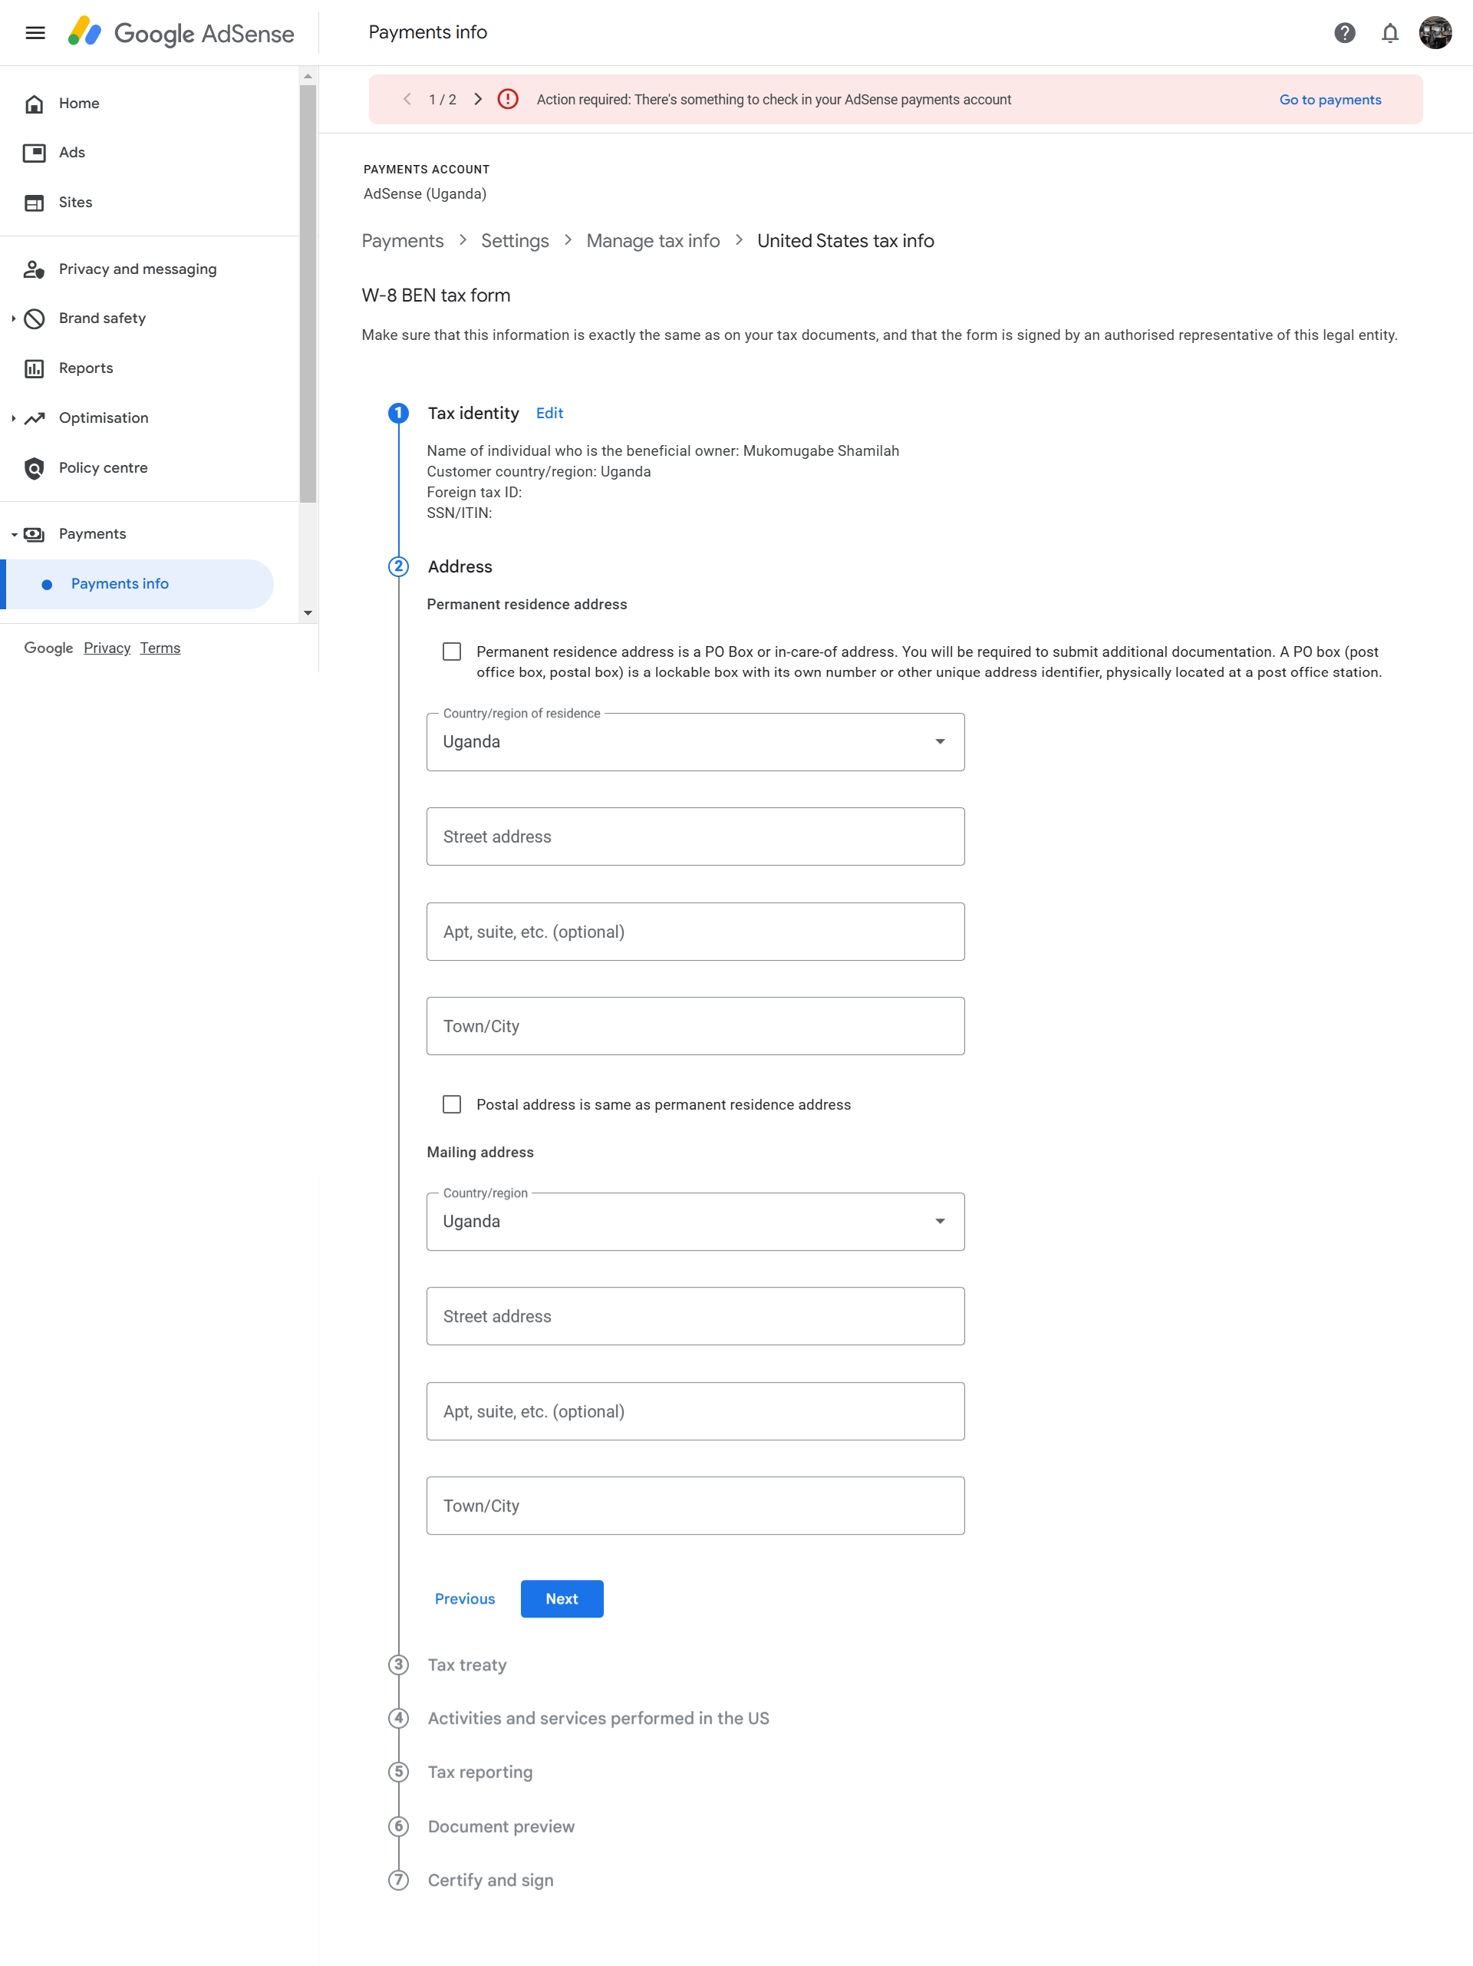Open the Help question mark icon
Viewport: 1473px width, 1966px height.
1344,33
